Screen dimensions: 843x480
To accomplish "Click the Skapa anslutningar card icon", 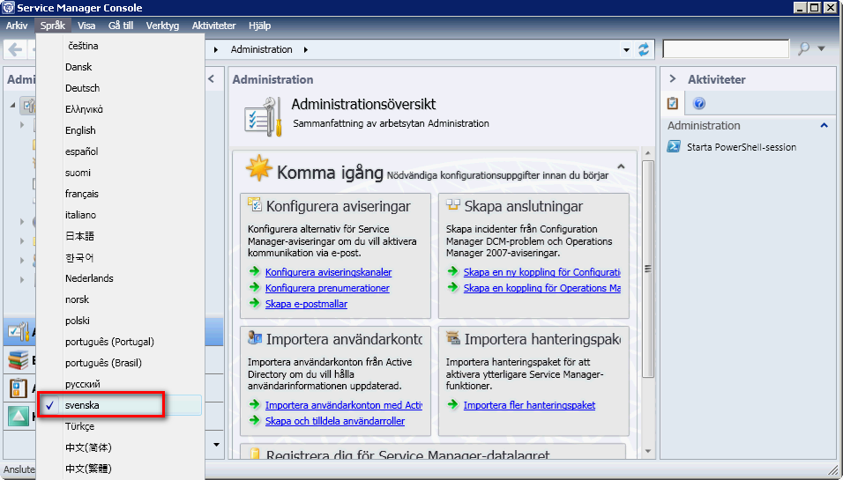I will coord(452,204).
